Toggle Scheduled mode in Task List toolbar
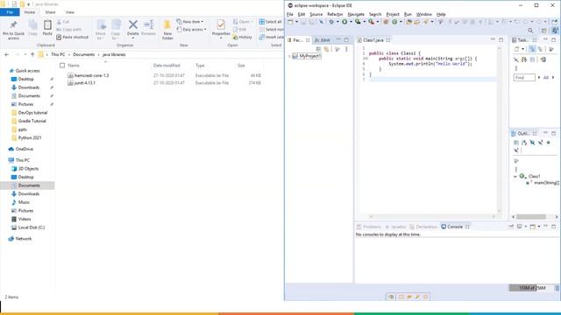 coord(540,49)
